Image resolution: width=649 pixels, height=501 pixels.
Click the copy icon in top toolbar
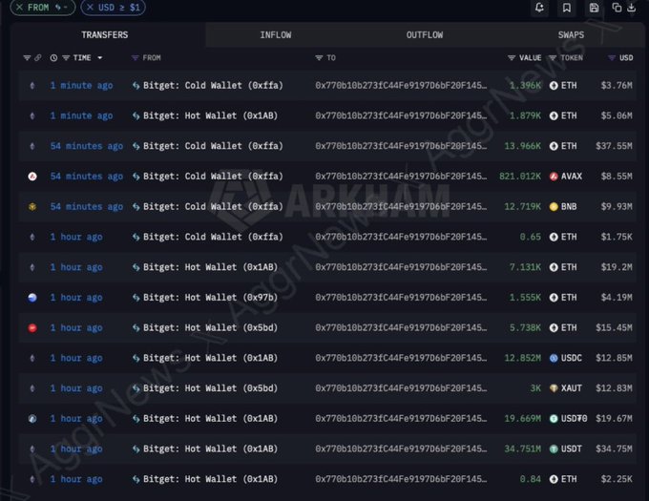point(617,8)
